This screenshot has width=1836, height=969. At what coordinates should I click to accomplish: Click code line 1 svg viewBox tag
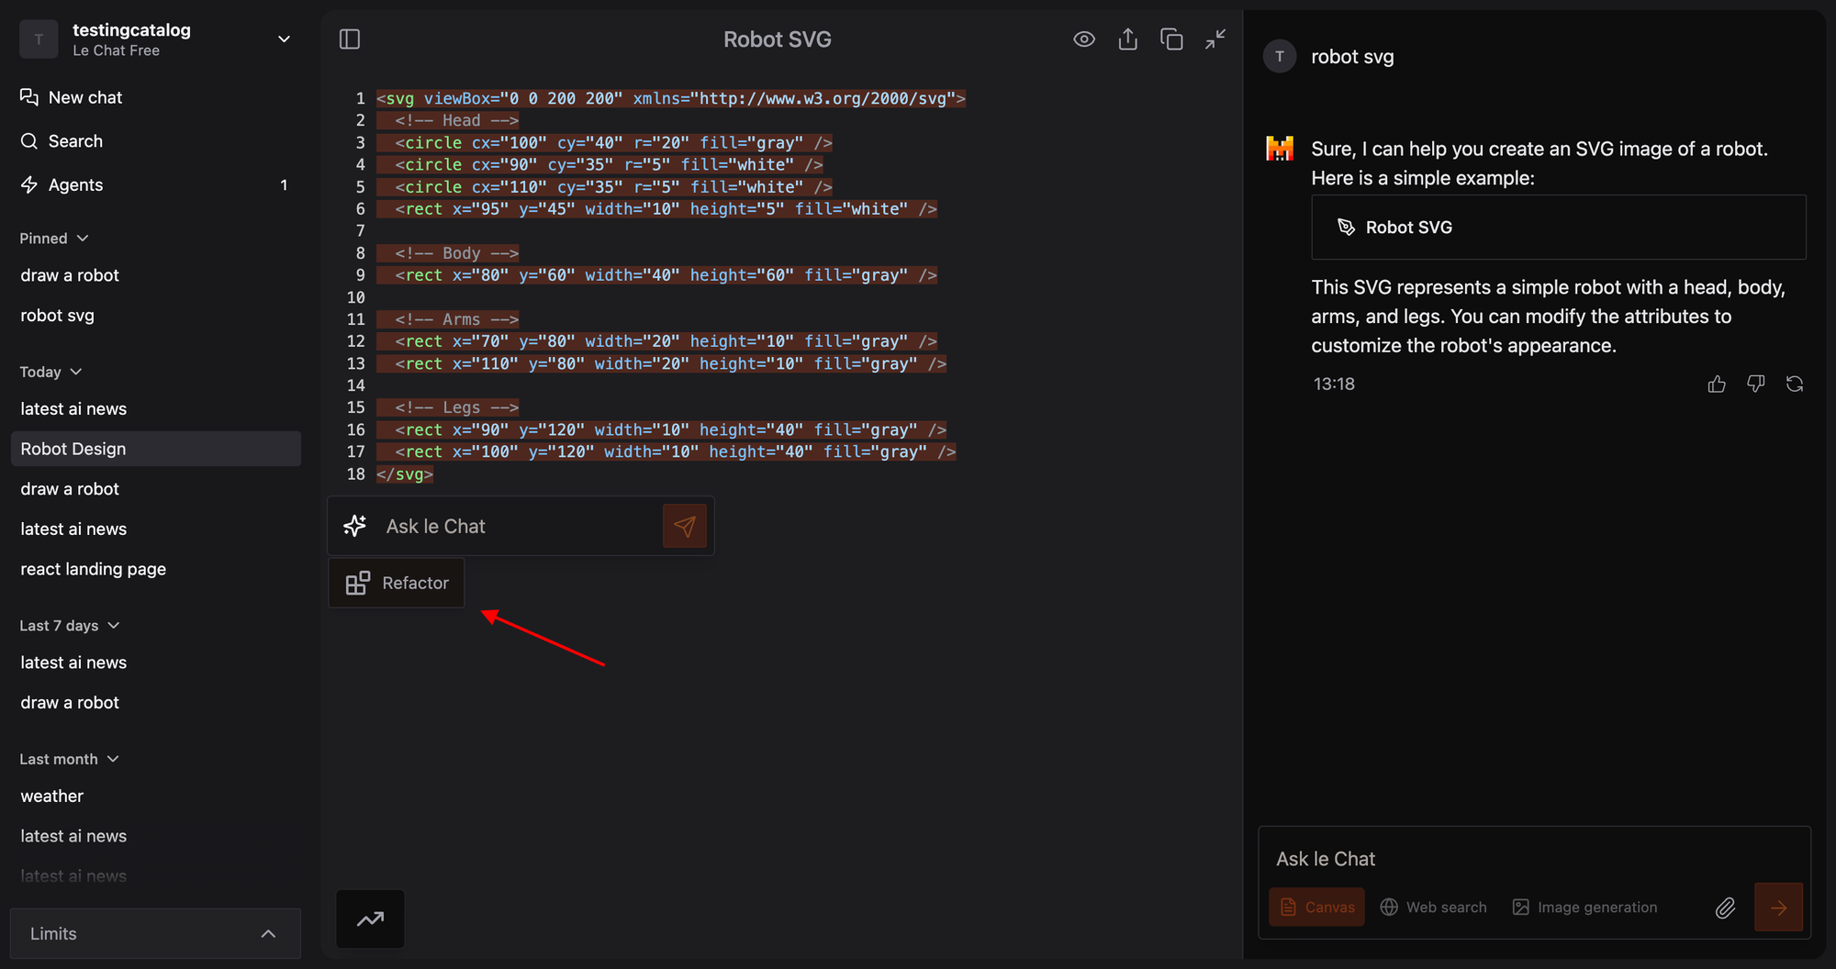(671, 98)
